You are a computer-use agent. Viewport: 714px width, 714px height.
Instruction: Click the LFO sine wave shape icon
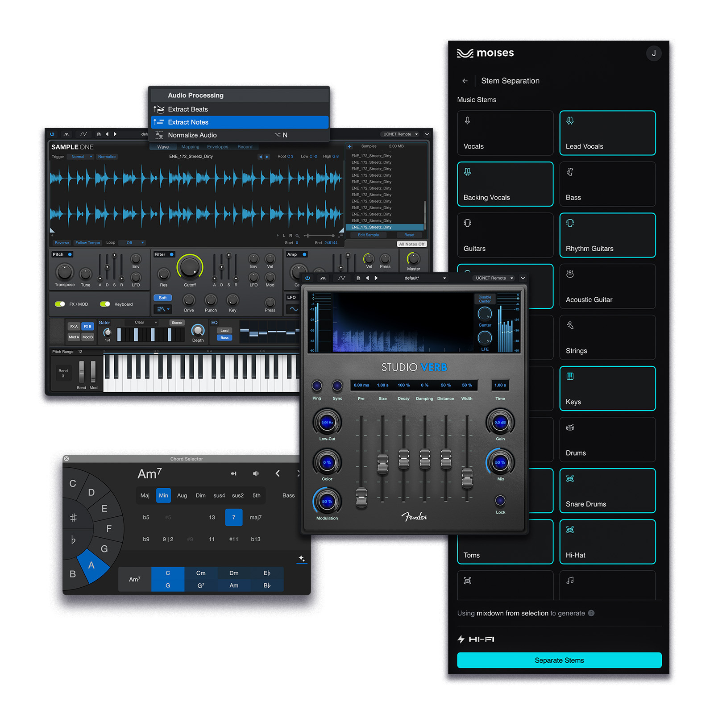click(x=293, y=309)
